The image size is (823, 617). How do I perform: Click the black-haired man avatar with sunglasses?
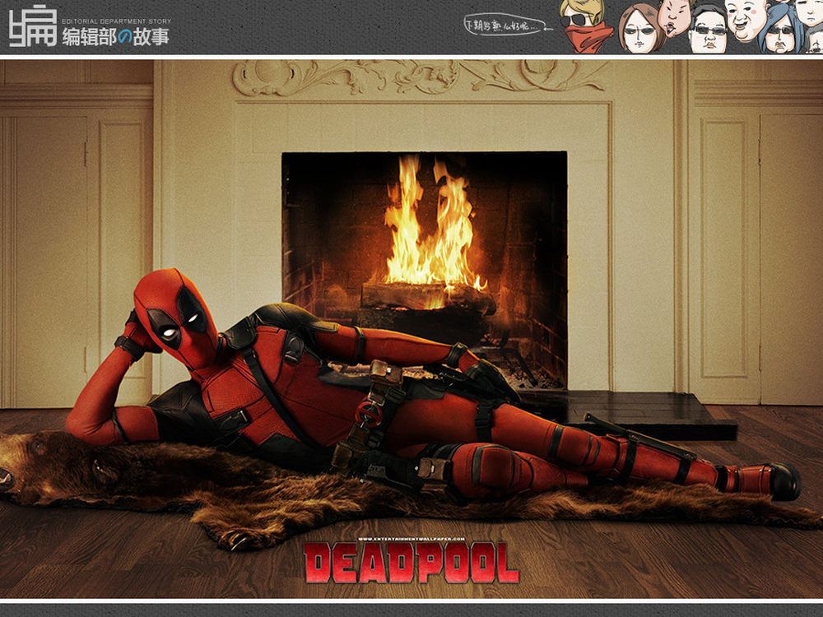coord(708,30)
